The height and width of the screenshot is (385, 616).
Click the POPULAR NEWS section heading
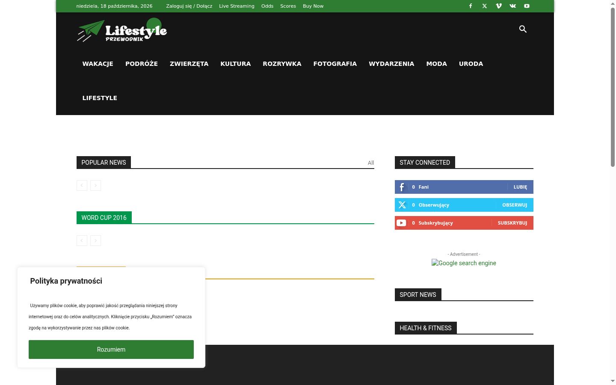click(x=104, y=163)
